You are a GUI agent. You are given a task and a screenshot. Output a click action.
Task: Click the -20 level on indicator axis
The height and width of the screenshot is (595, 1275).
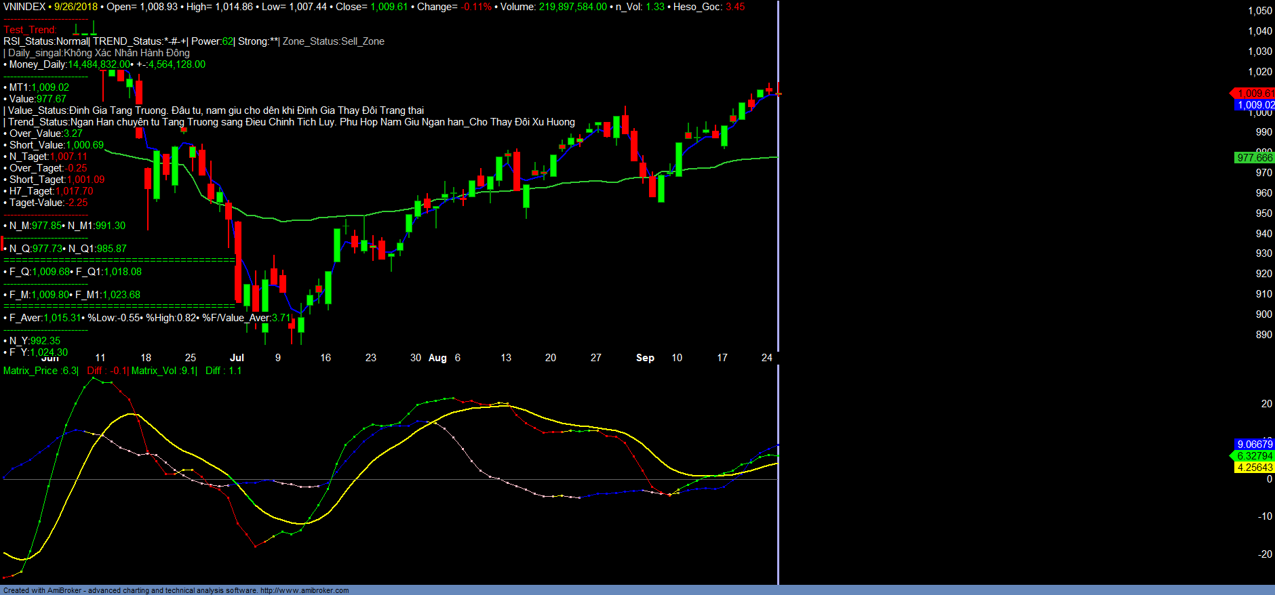coord(1264,554)
